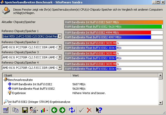166x115 pixels.
Task: Click the copy results icon
Action: pyautogui.click(x=16, y=110)
